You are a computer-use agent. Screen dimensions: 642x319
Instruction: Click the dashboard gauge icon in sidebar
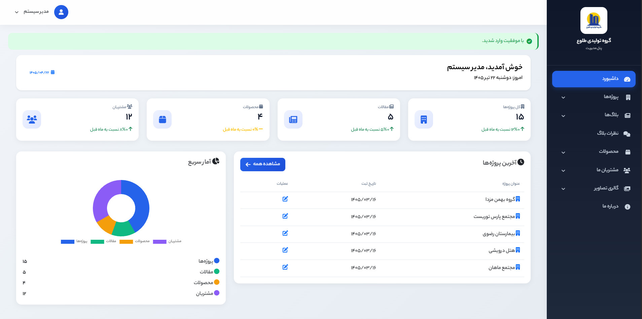coord(627,79)
